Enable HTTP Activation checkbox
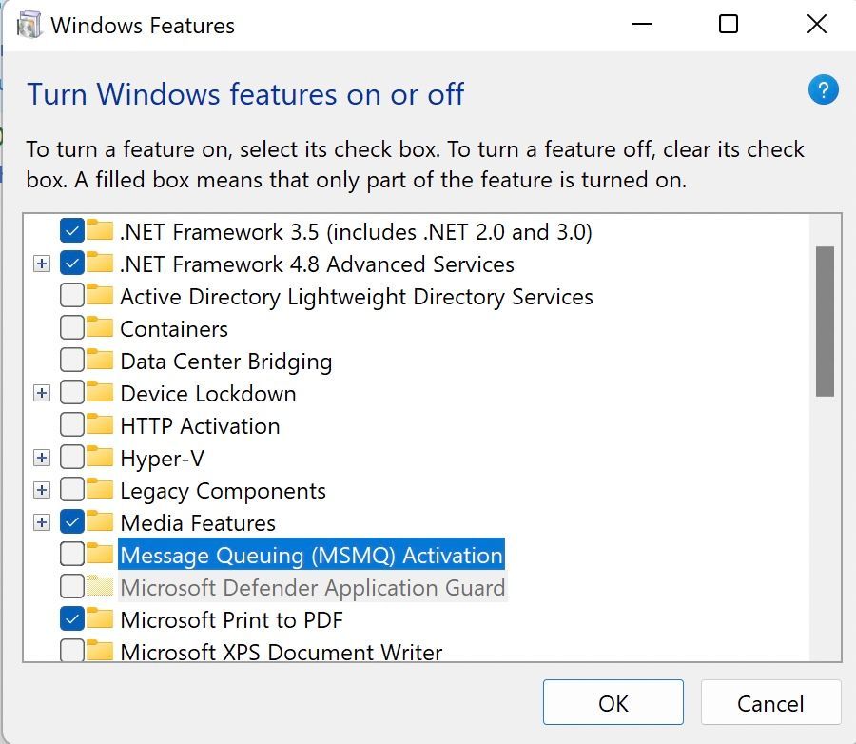Screen dimensions: 856x744 [71, 425]
